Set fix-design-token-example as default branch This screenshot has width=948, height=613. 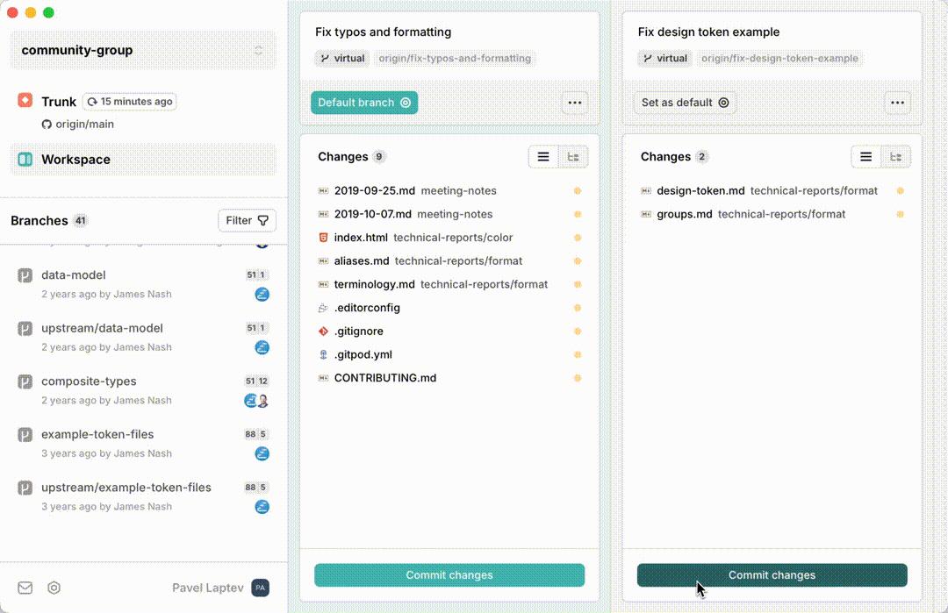pyautogui.click(x=685, y=103)
